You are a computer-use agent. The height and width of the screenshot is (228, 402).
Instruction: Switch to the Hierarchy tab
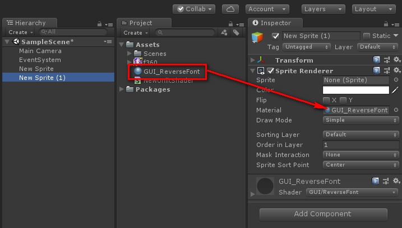(x=30, y=23)
